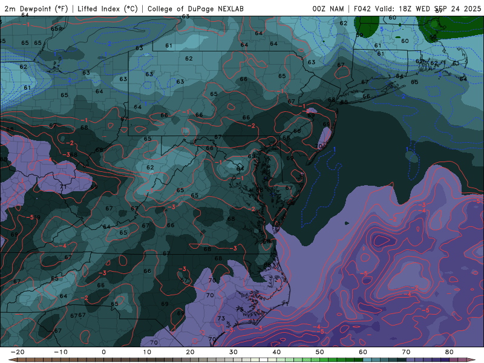484x363 pixels.
Task: Click the 70 label on the color scale
Action: click(x=406, y=352)
